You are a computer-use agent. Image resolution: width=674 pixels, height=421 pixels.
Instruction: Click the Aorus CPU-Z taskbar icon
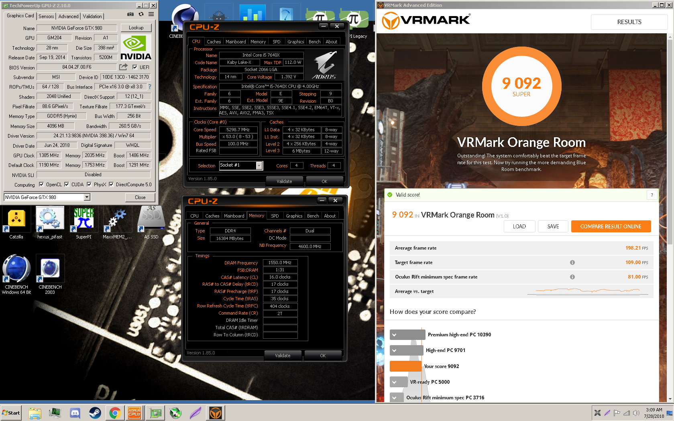pyautogui.click(x=134, y=413)
